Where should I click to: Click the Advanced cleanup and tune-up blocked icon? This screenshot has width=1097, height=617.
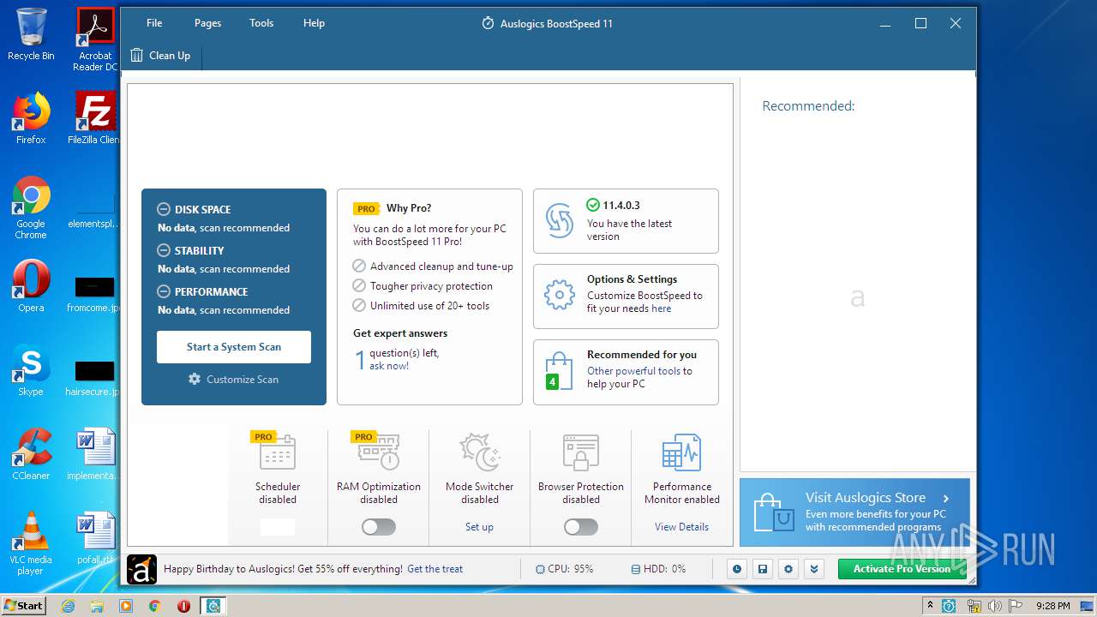point(359,267)
